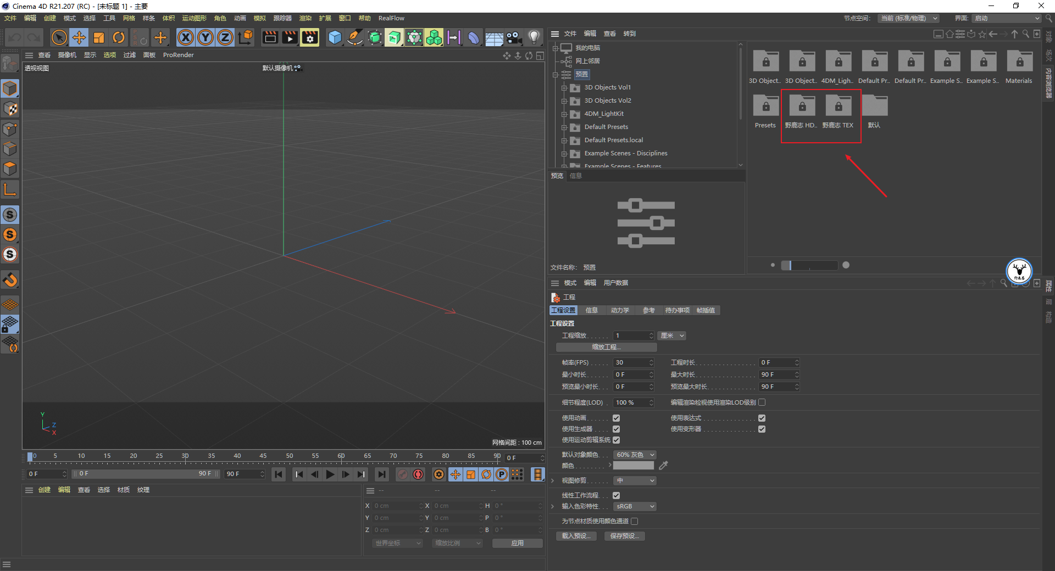The height and width of the screenshot is (571, 1055).
Task: Play the animation forward
Action: (x=330, y=474)
